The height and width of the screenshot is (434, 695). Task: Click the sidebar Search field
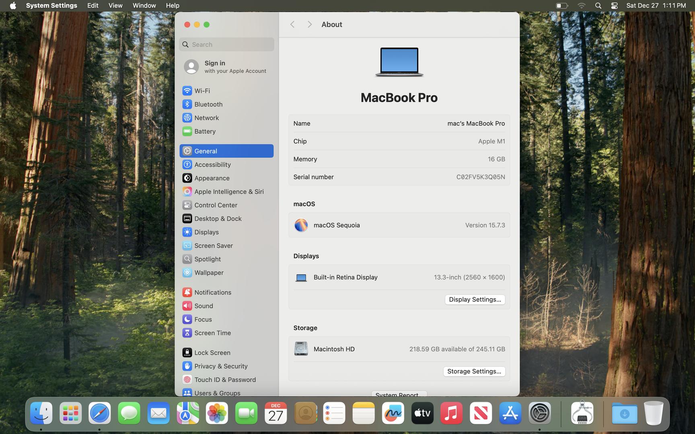point(227,45)
